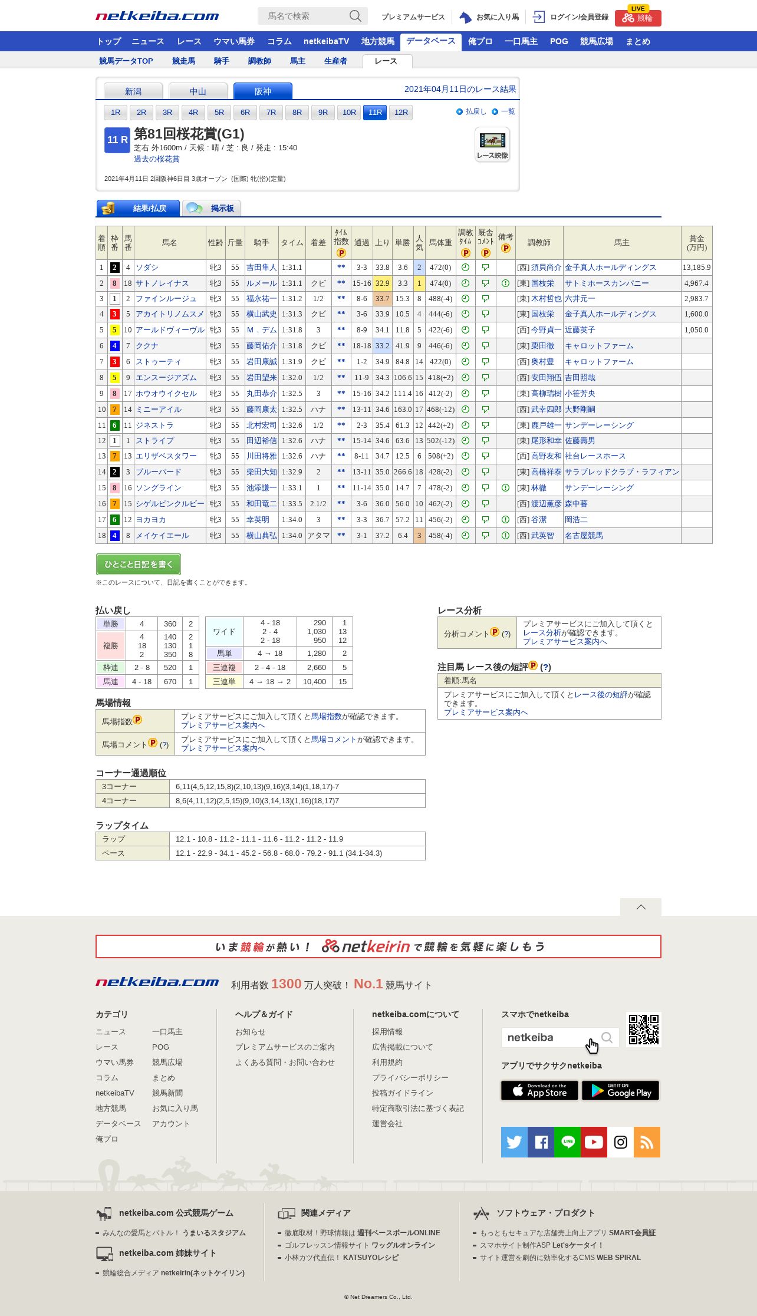Open POG in main navigation
The height and width of the screenshot is (1316, 757).
559,41
